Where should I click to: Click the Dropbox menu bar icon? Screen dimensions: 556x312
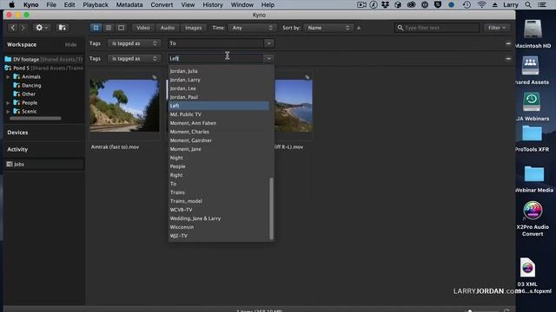coord(386,5)
